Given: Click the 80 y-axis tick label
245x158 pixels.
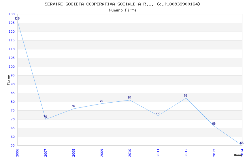Looking at the screenshot, I should [x=12, y=102].
